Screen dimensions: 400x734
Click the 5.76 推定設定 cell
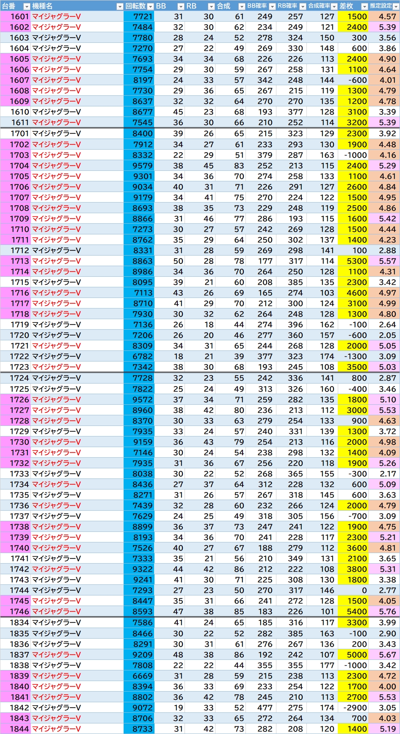coord(383,612)
